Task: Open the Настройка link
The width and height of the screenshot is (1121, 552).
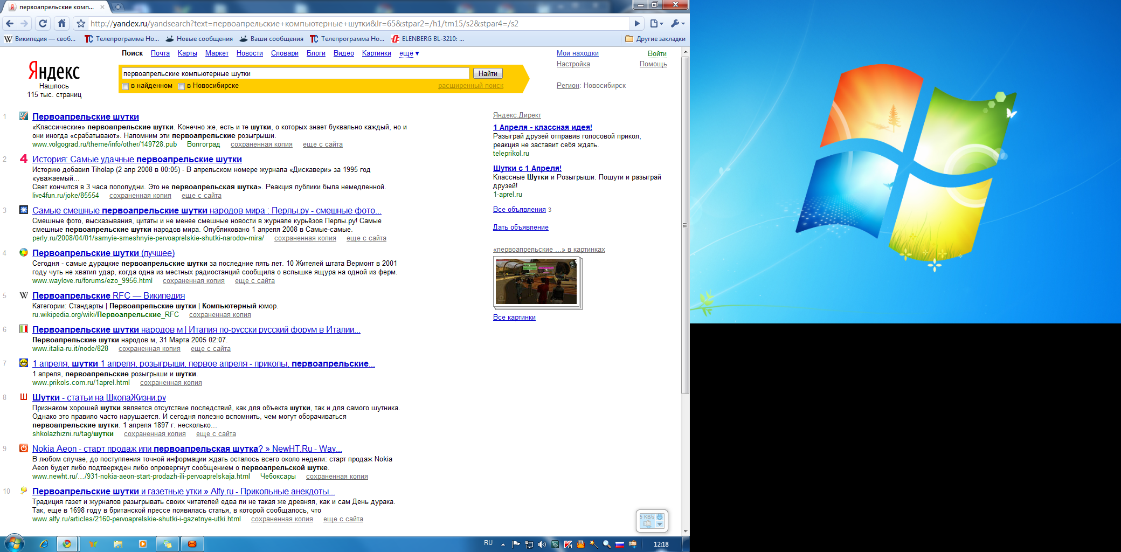Action: pyautogui.click(x=573, y=64)
